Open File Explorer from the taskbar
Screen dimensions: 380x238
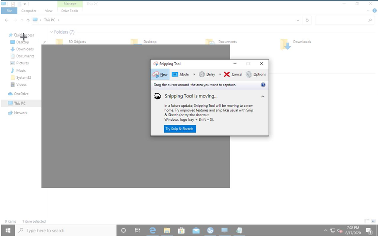coord(167,230)
